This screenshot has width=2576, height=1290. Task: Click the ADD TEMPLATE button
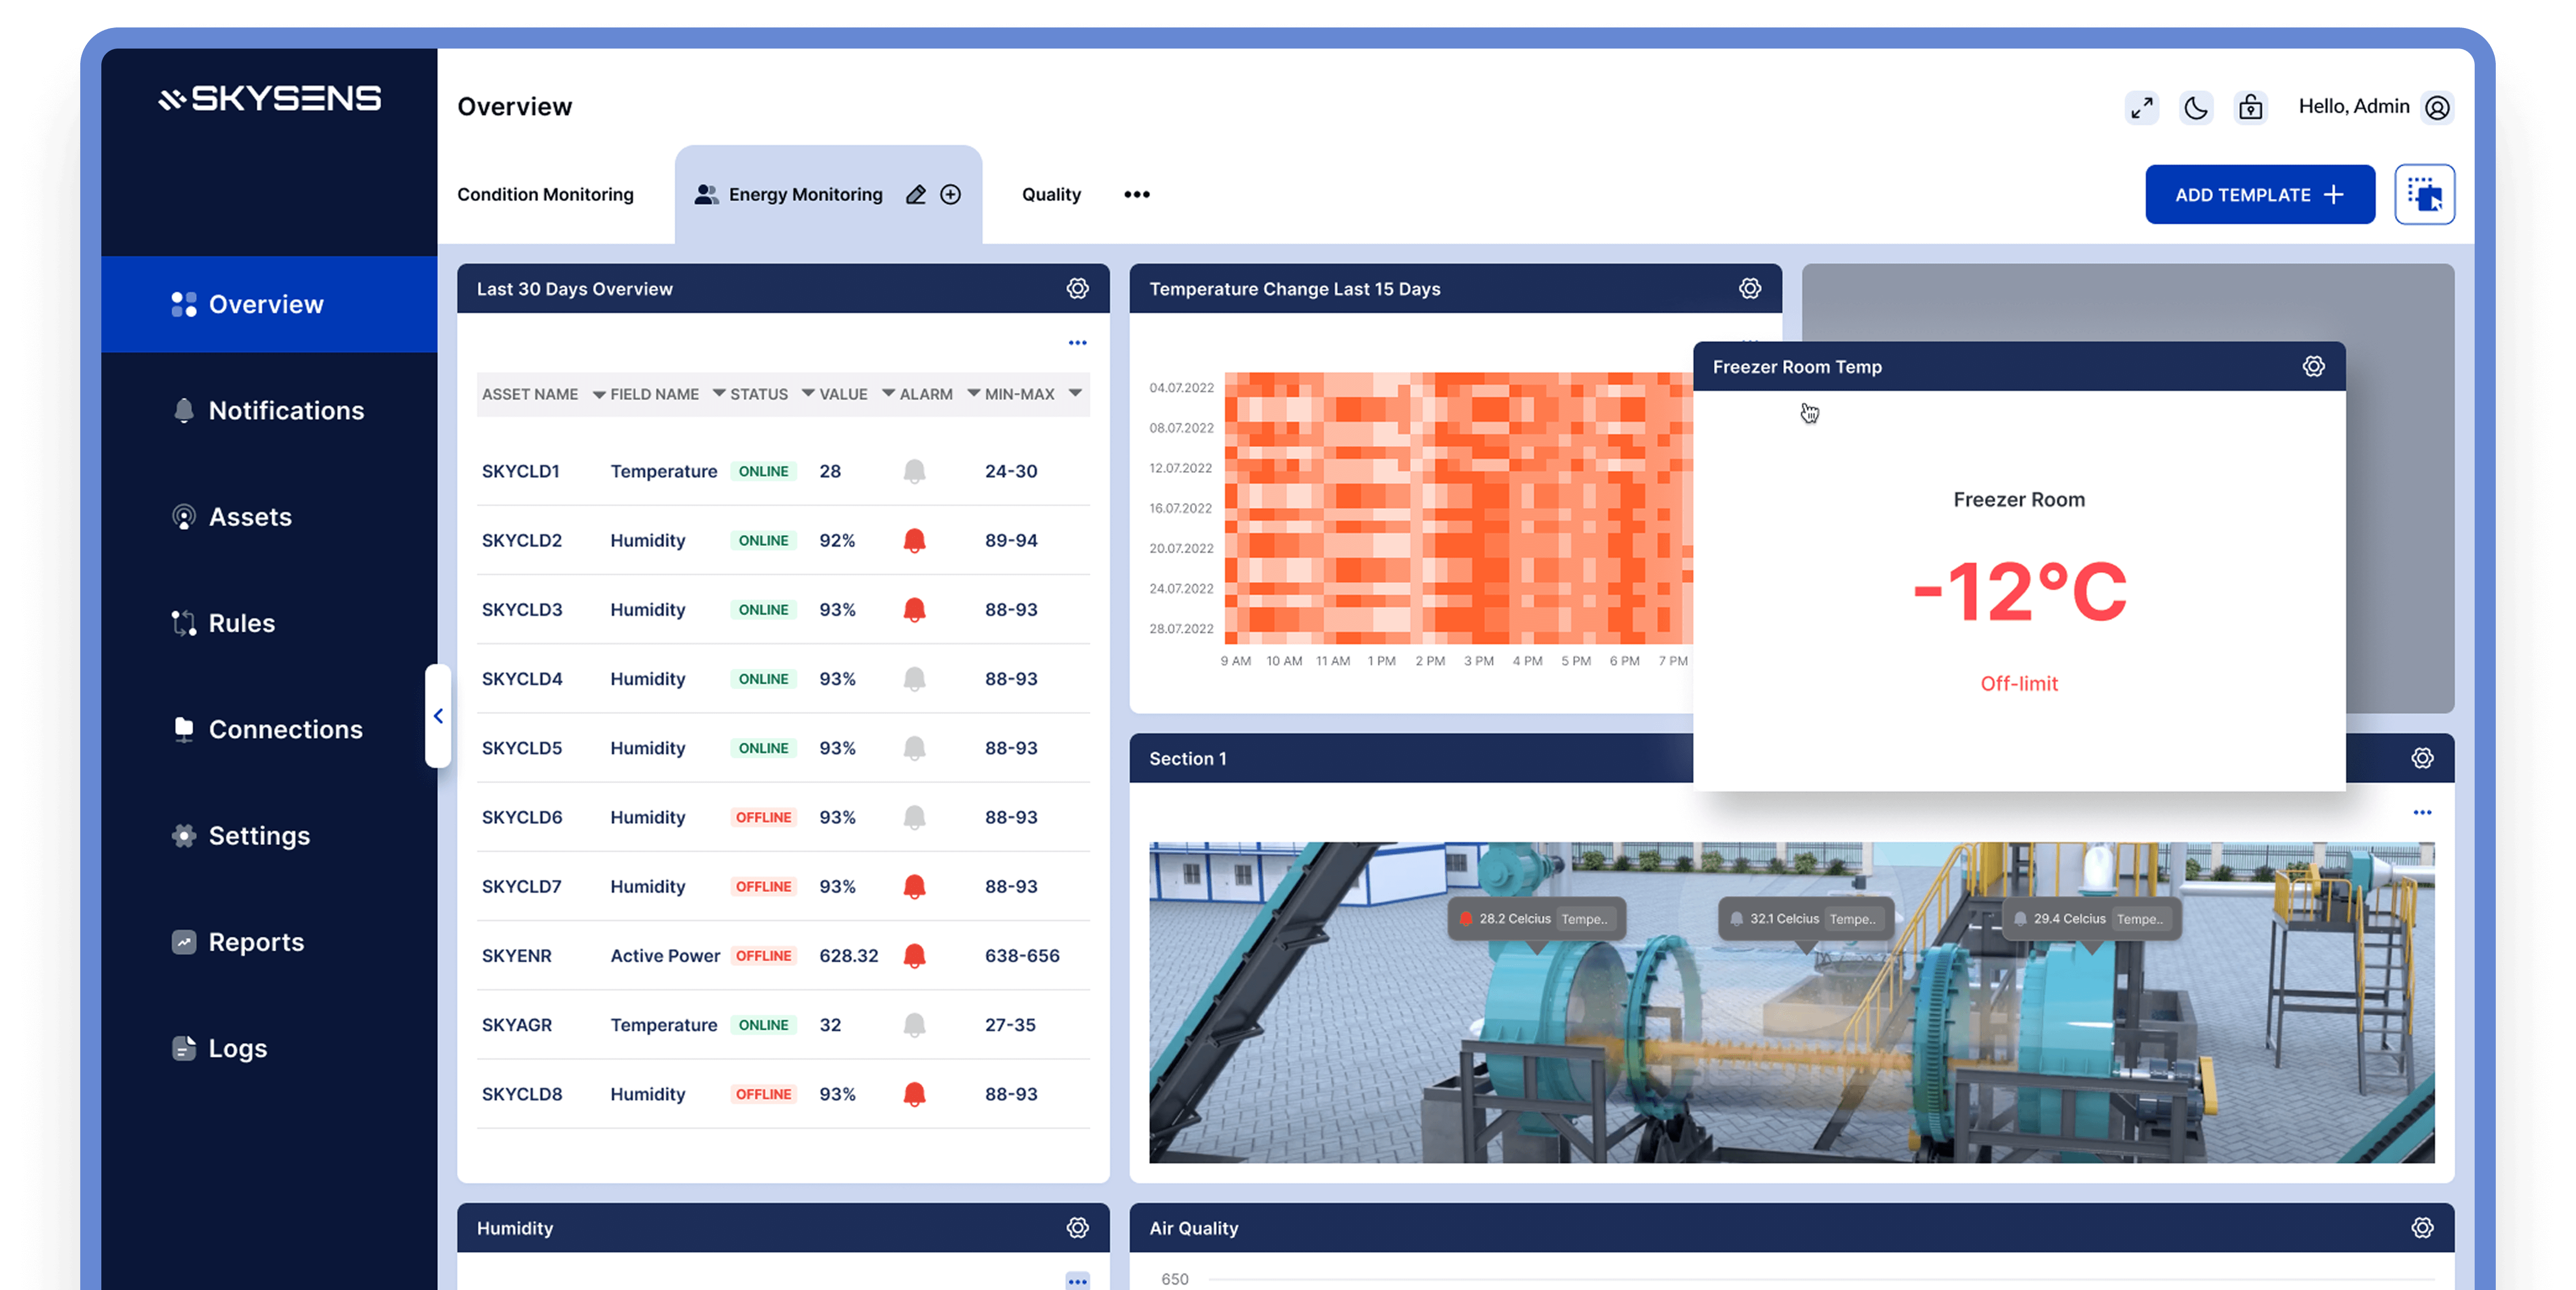(2259, 194)
